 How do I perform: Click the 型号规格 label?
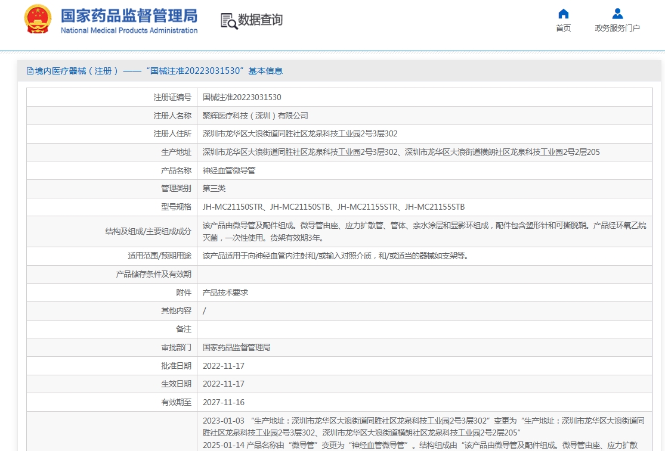tap(177, 207)
